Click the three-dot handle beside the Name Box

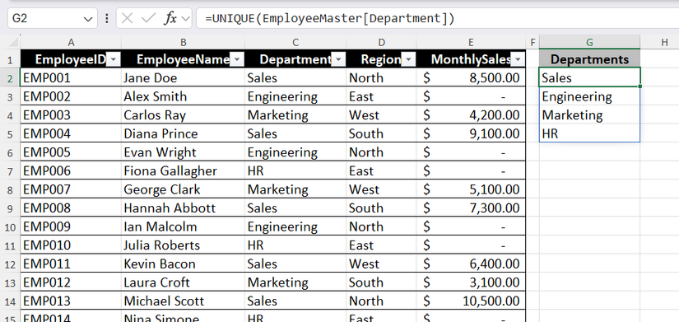[x=107, y=19]
